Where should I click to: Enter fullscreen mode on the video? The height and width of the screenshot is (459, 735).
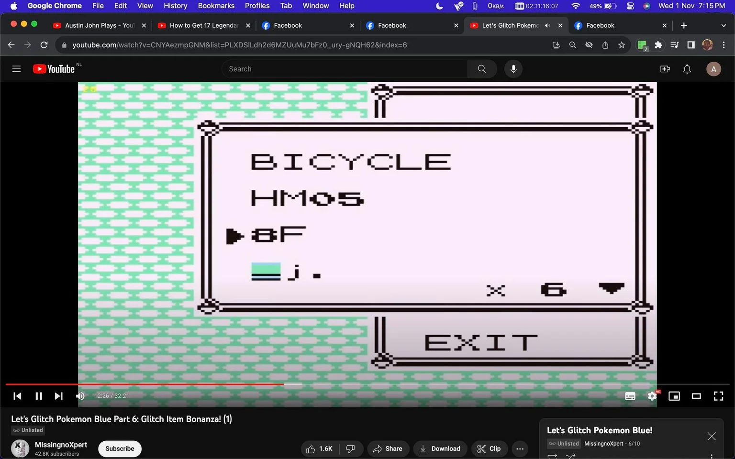[x=718, y=396]
